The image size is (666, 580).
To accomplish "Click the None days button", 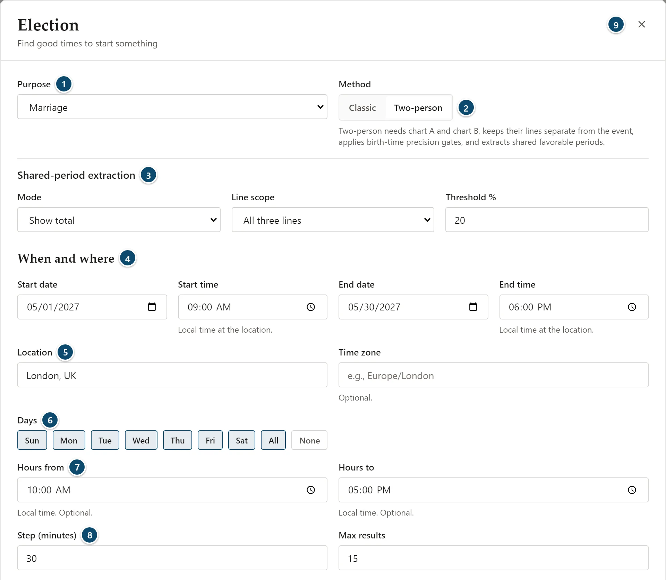I will [x=309, y=440].
